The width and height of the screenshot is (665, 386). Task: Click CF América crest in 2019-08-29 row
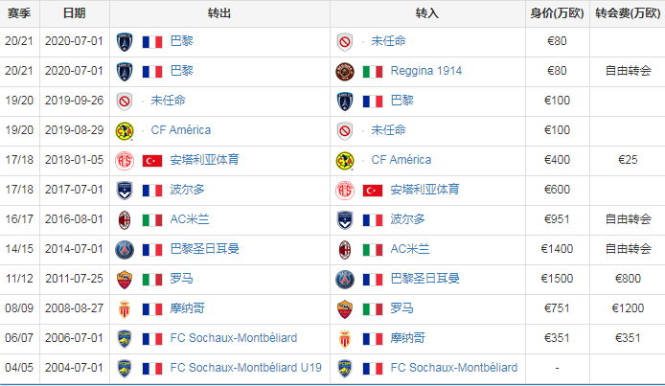click(x=125, y=131)
